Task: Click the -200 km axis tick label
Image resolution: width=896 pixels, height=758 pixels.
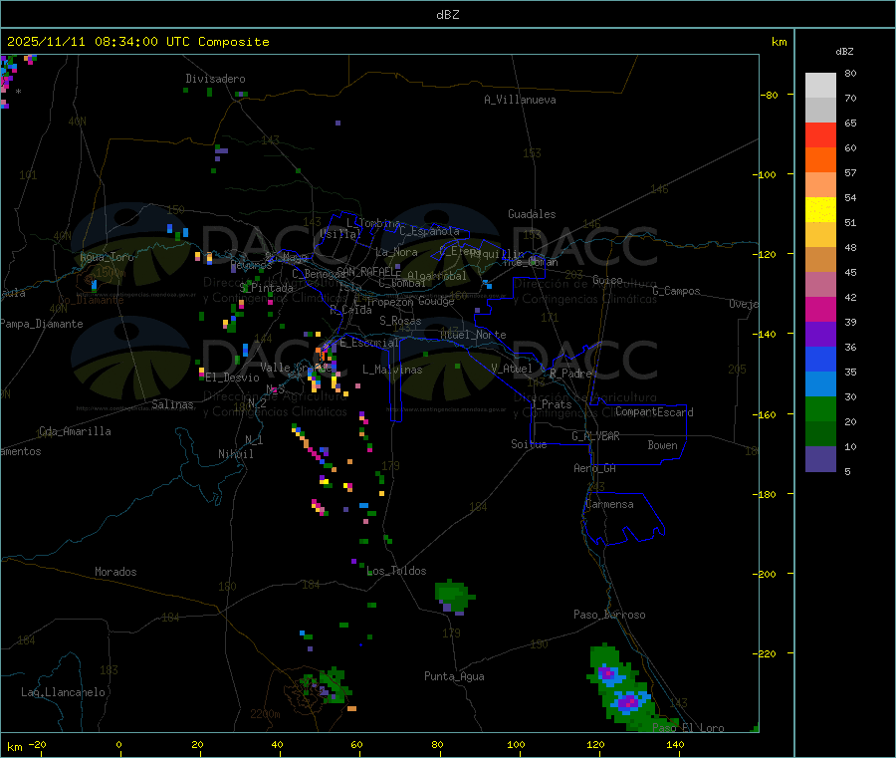Action: 764,574
